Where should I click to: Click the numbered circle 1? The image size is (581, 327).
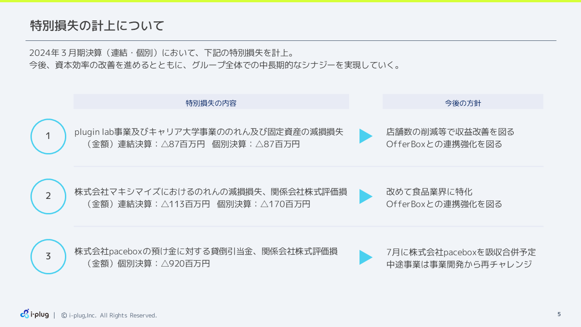48,136
